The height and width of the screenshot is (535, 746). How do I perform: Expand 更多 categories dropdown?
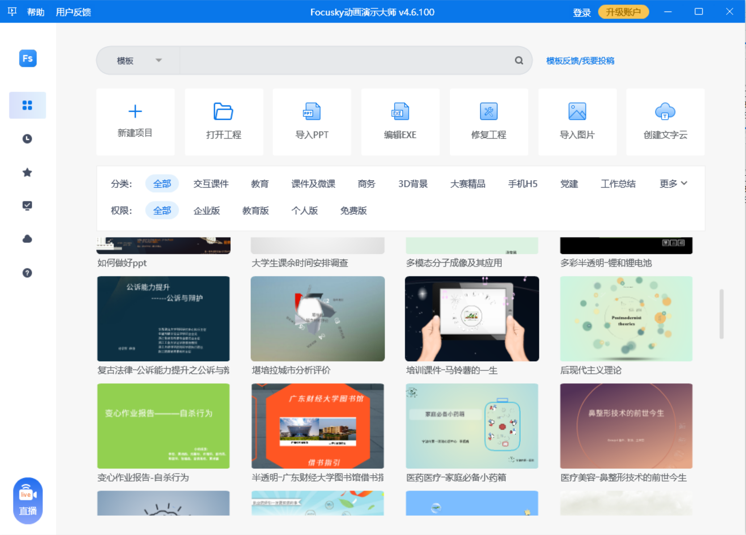tap(673, 184)
